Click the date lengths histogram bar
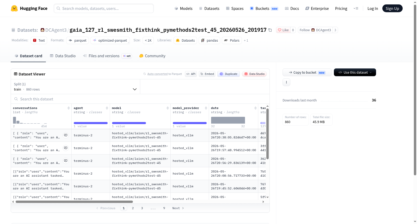The image size is (417, 224). tap(228, 120)
